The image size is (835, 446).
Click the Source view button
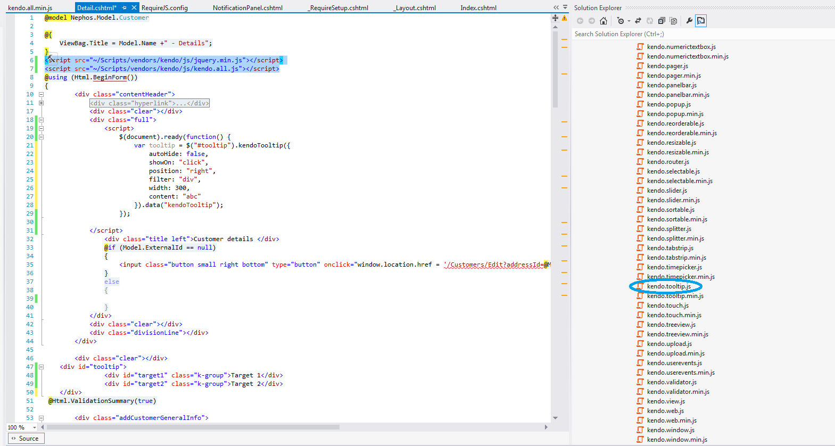pyautogui.click(x=25, y=439)
